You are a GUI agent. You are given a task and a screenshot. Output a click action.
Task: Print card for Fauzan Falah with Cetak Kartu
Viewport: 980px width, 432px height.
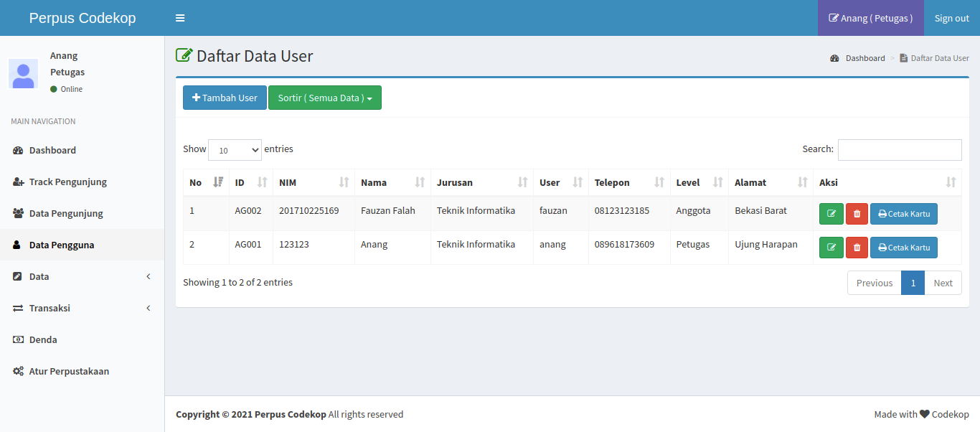[x=903, y=214]
